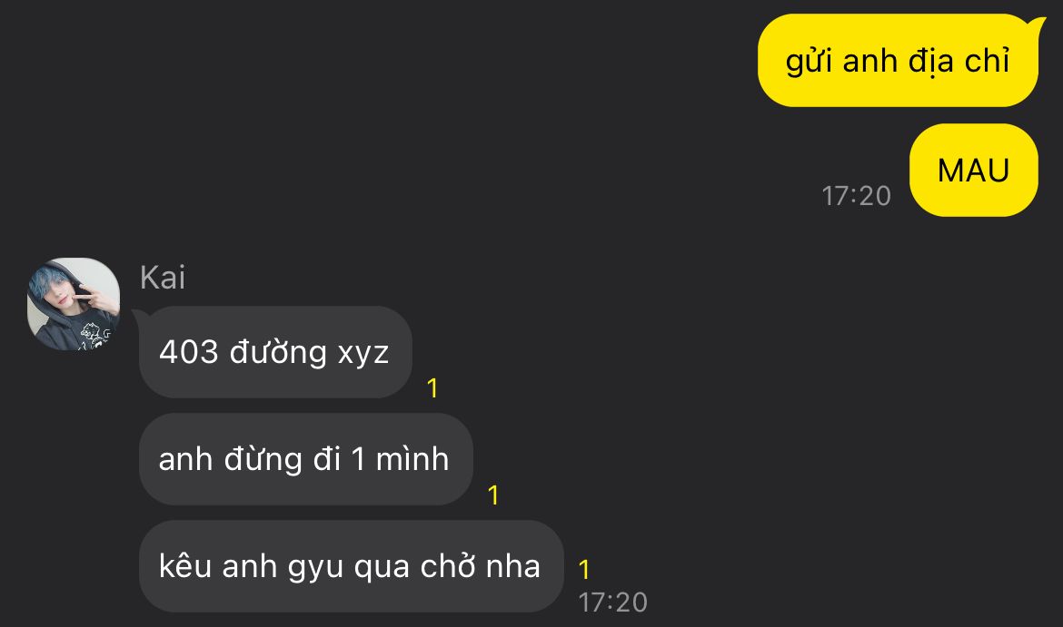Select the yellow 'gửi anh địa chỉ' message
Image resolution: width=1063 pixels, height=627 pixels.
point(898,60)
